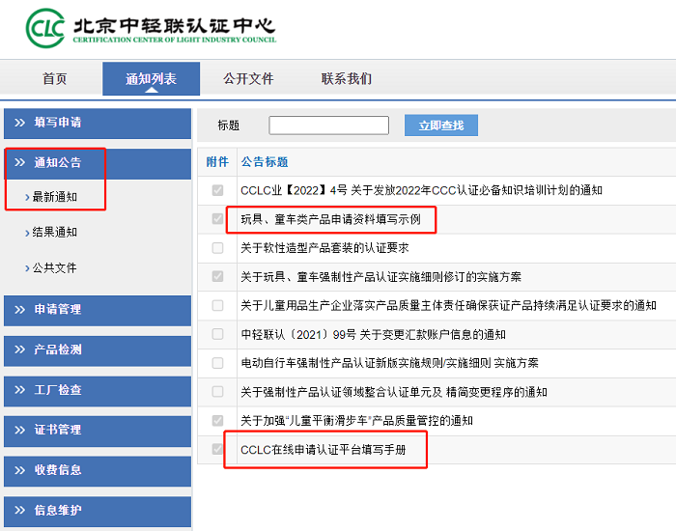Expand the 证书管理 sidebar section

point(58,430)
